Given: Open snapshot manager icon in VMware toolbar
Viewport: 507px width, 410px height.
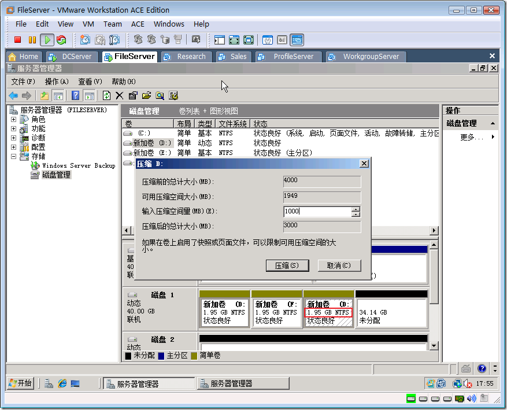Looking at the screenshot, I should 114,40.
